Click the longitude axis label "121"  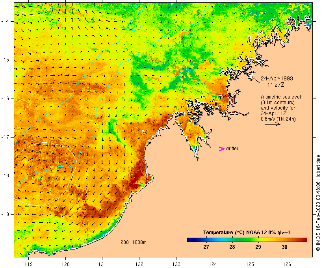coord(102,264)
